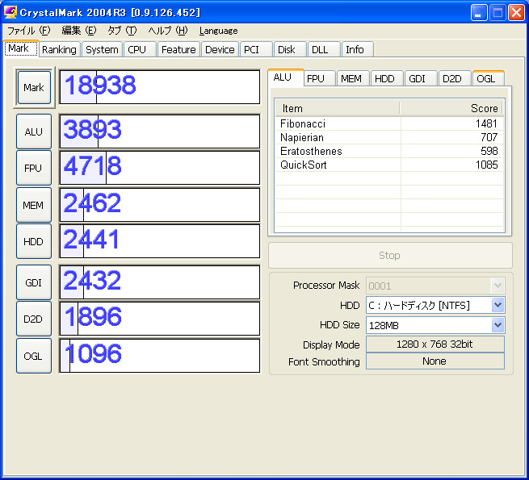Screen dimensions: 529x480
Task: Click the Stop button
Action: point(390,255)
